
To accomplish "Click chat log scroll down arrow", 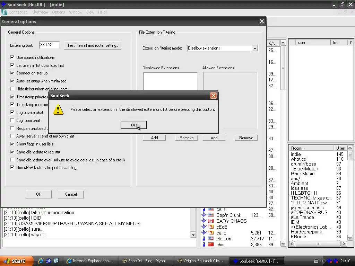I will click(x=193, y=235).
